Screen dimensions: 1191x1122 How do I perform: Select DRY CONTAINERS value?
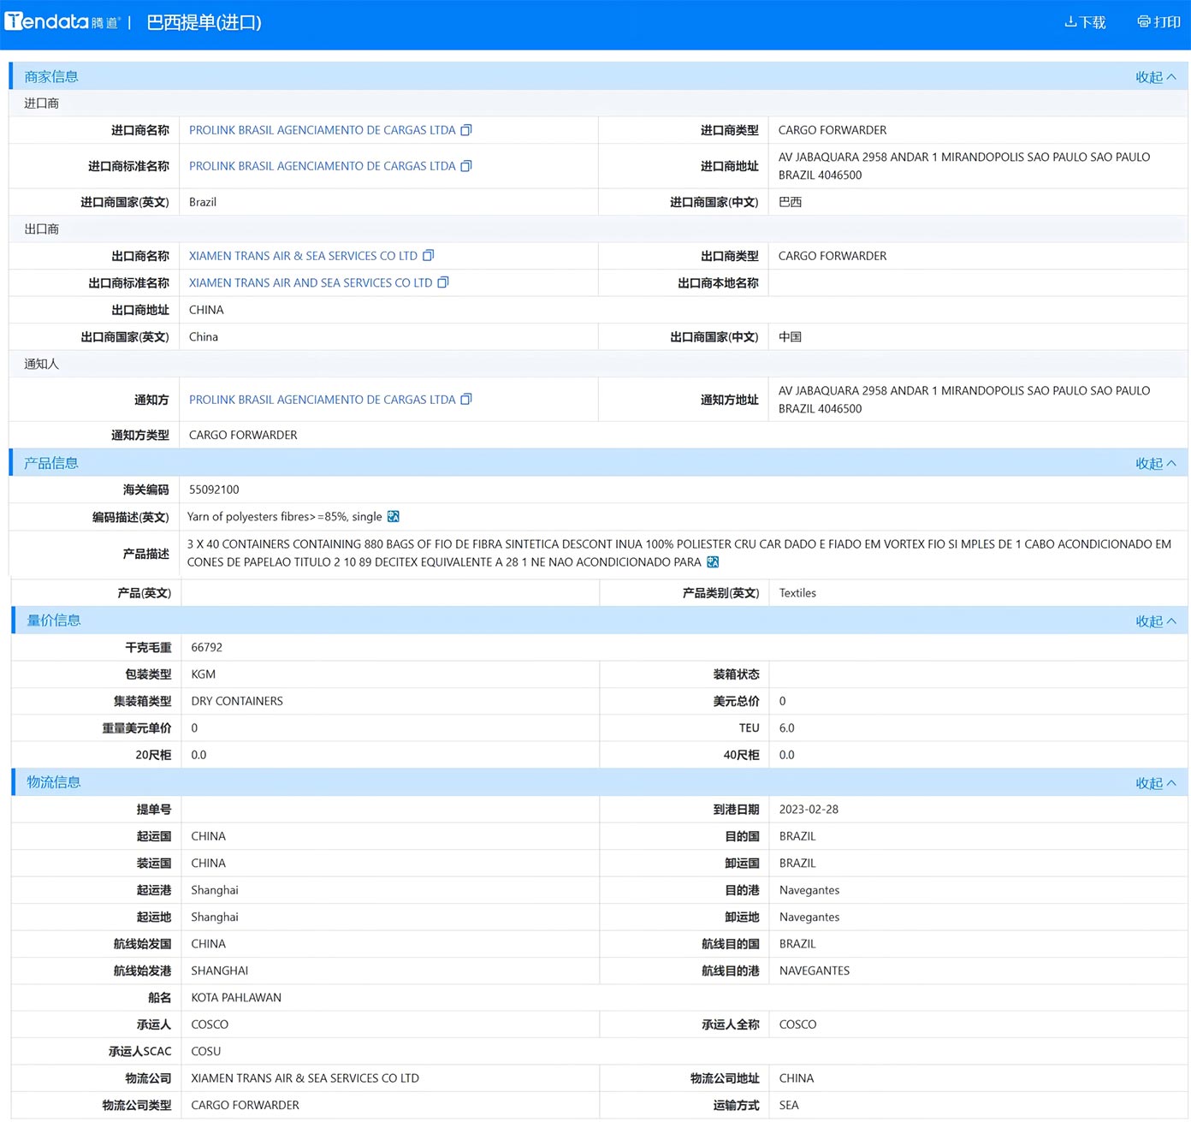coord(237,701)
